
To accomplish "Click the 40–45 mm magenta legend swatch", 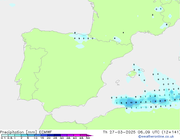I will tap(77, 135).
